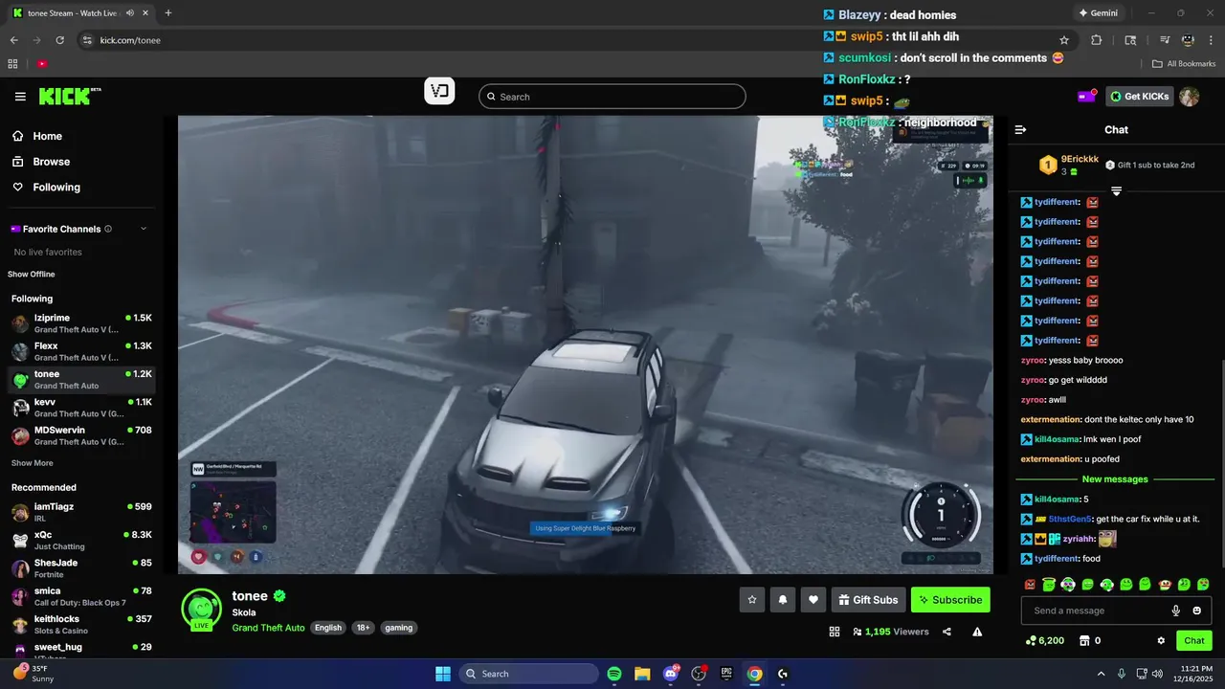Image resolution: width=1225 pixels, height=689 pixels.
Task: Click the tonee channel avatar below video
Action: click(x=201, y=609)
